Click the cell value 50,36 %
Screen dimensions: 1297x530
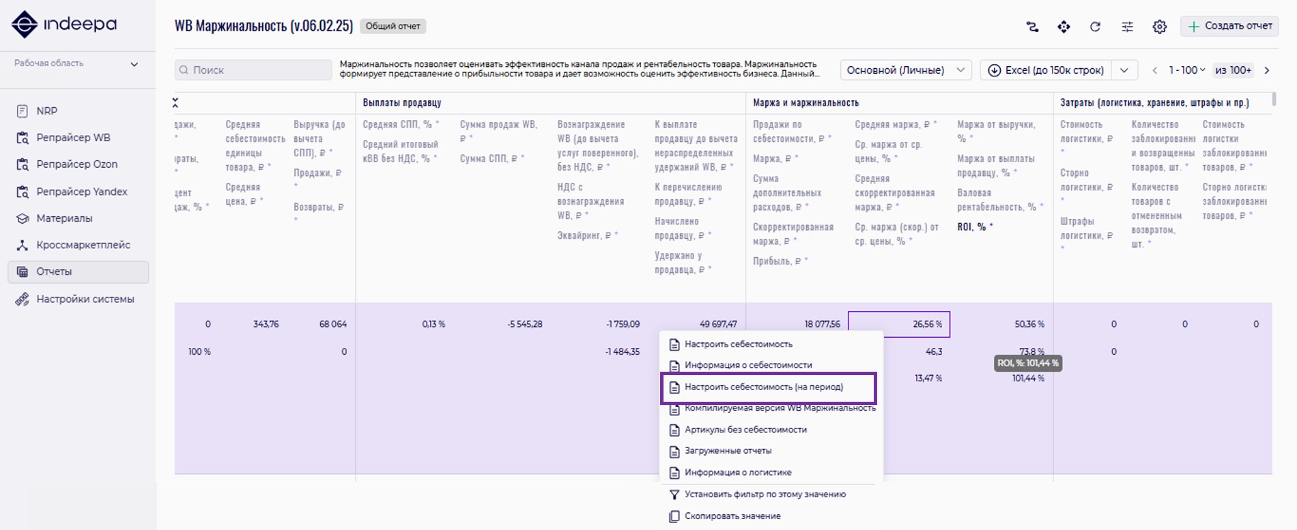point(1029,324)
